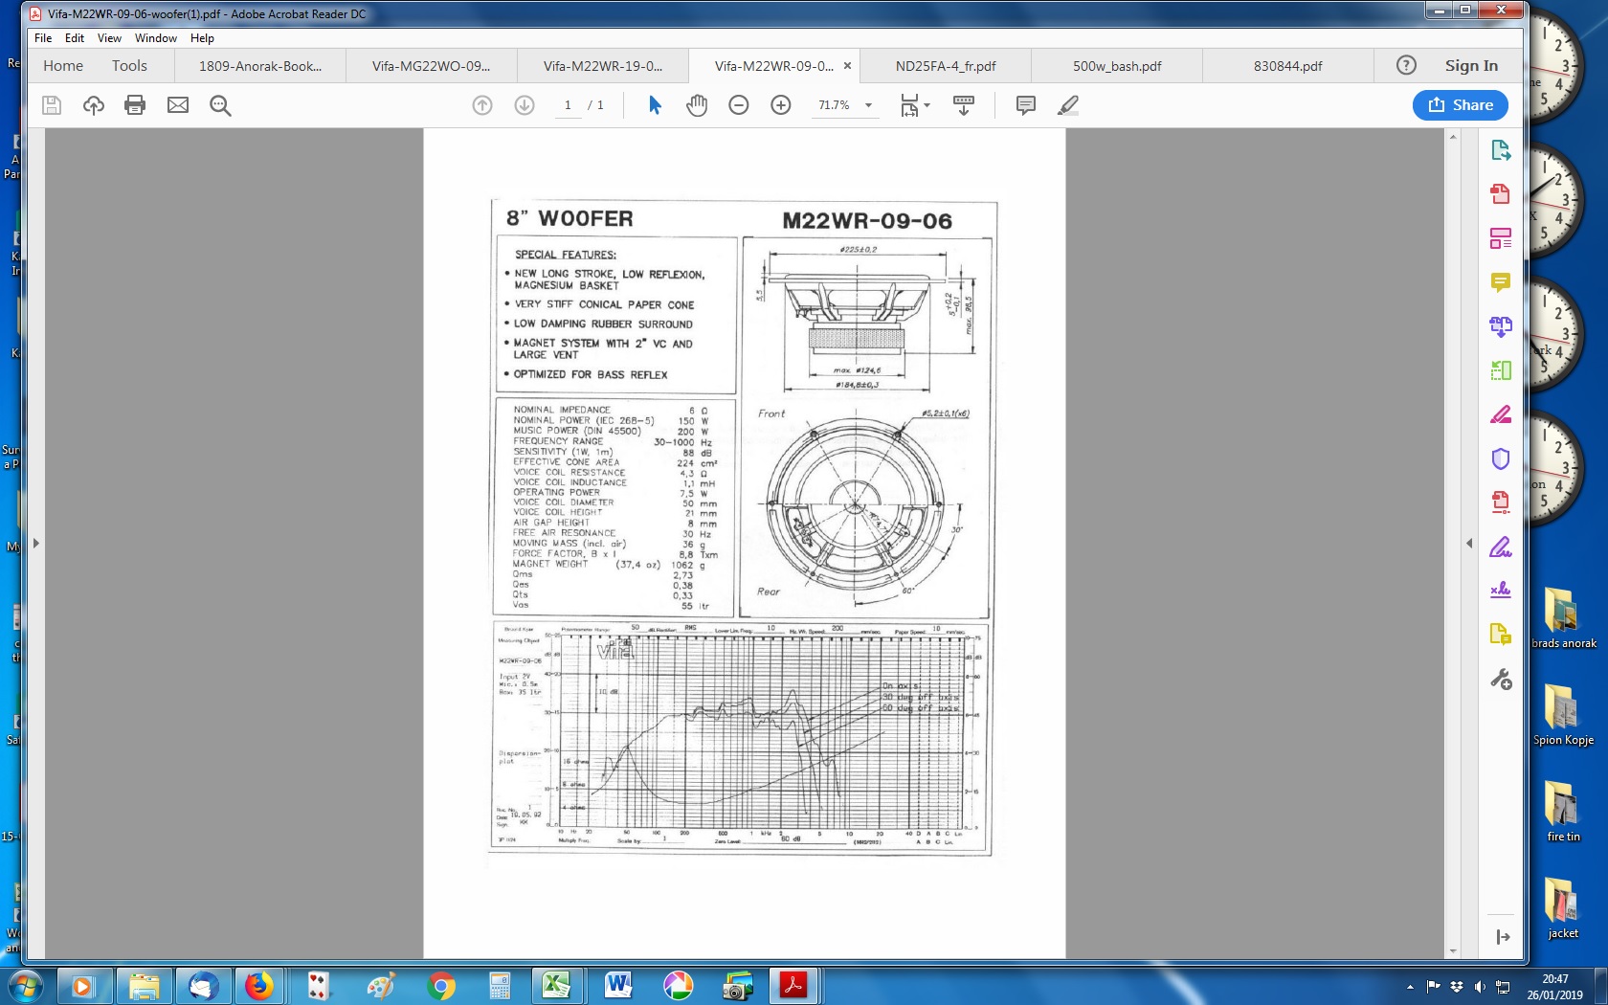Switch to the Vifa-M22WR-19-0 tab

pyautogui.click(x=603, y=66)
